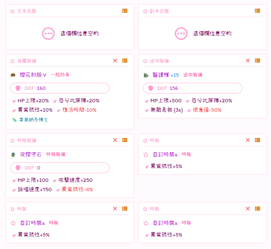This screenshot has width=271, height=249.
Task: Remove the 身體裝備 equipment
Action: click(115, 61)
